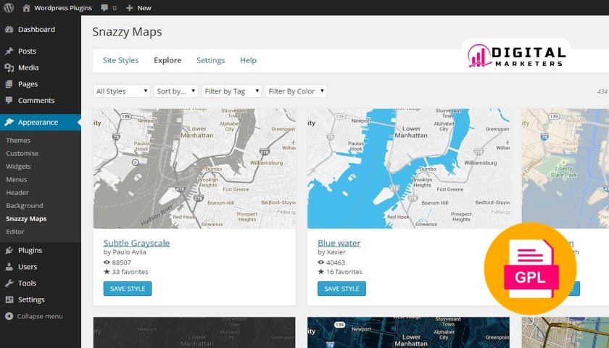Open the comments bubble icon in admin bar
Image resolution: width=609 pixels, height=348 pixels.
coord(104,8)
